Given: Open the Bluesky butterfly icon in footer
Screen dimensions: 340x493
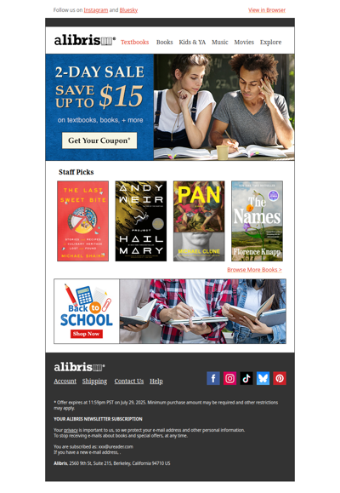Looking at the screenshot, I should click(x=263, y=378).
